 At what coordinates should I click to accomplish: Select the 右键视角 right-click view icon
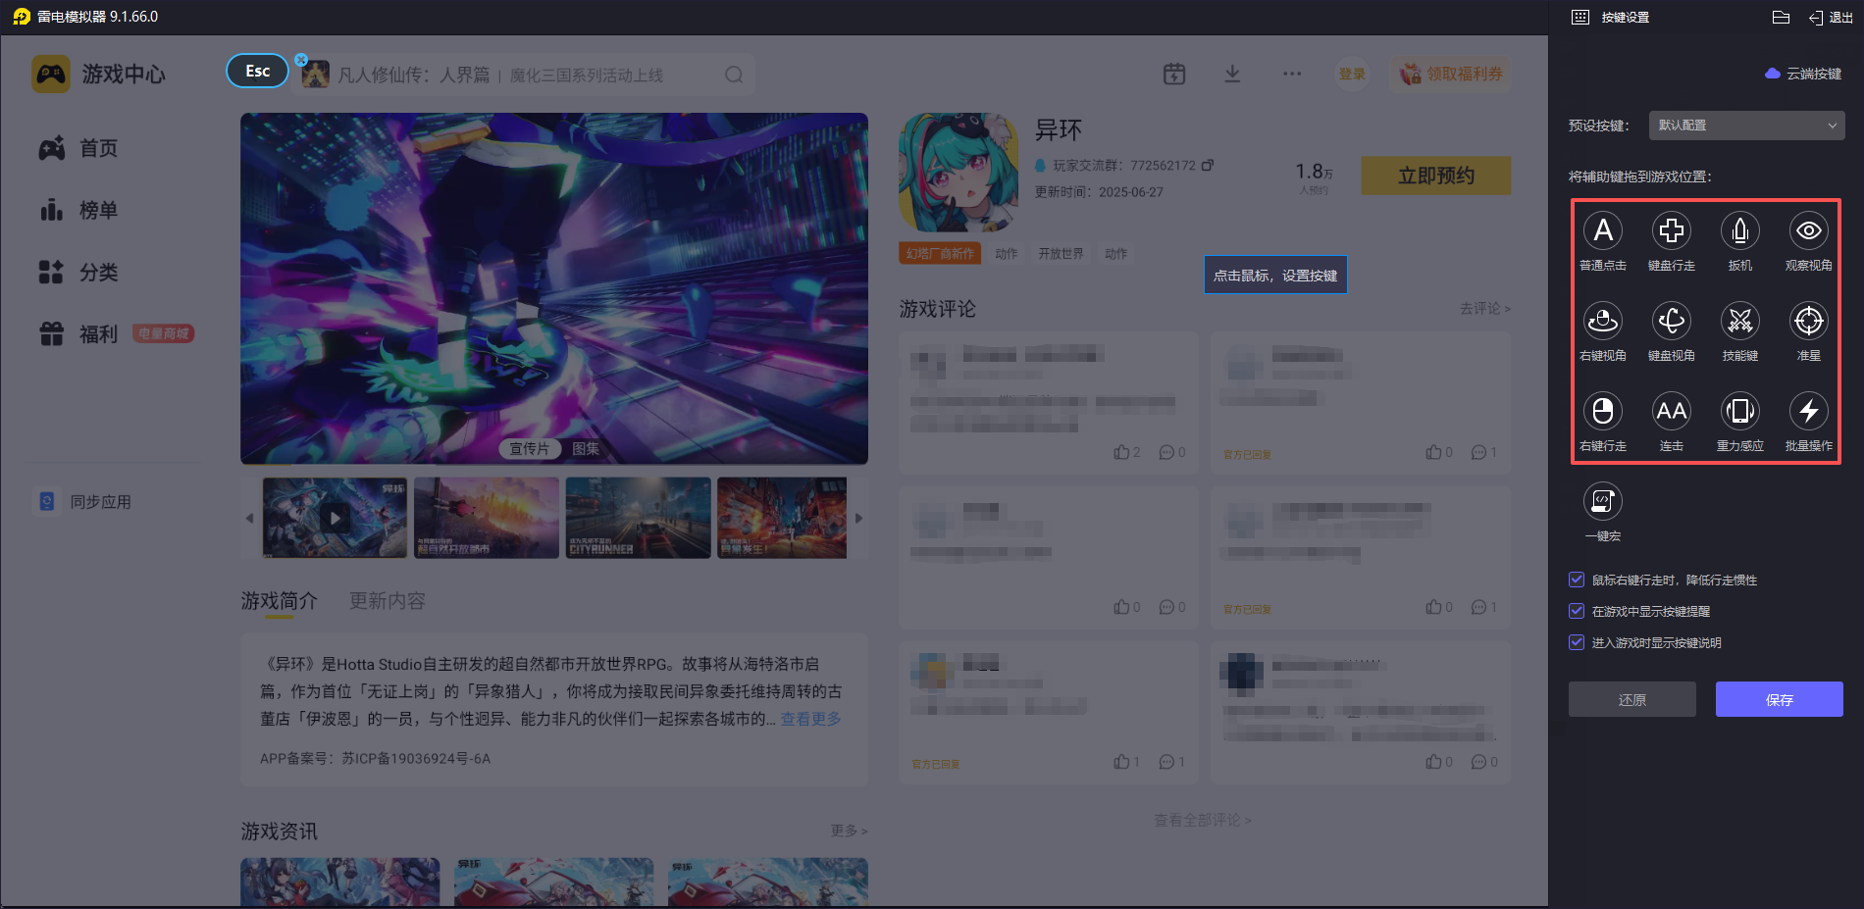pyautogui.click(x=1603, y=322)
